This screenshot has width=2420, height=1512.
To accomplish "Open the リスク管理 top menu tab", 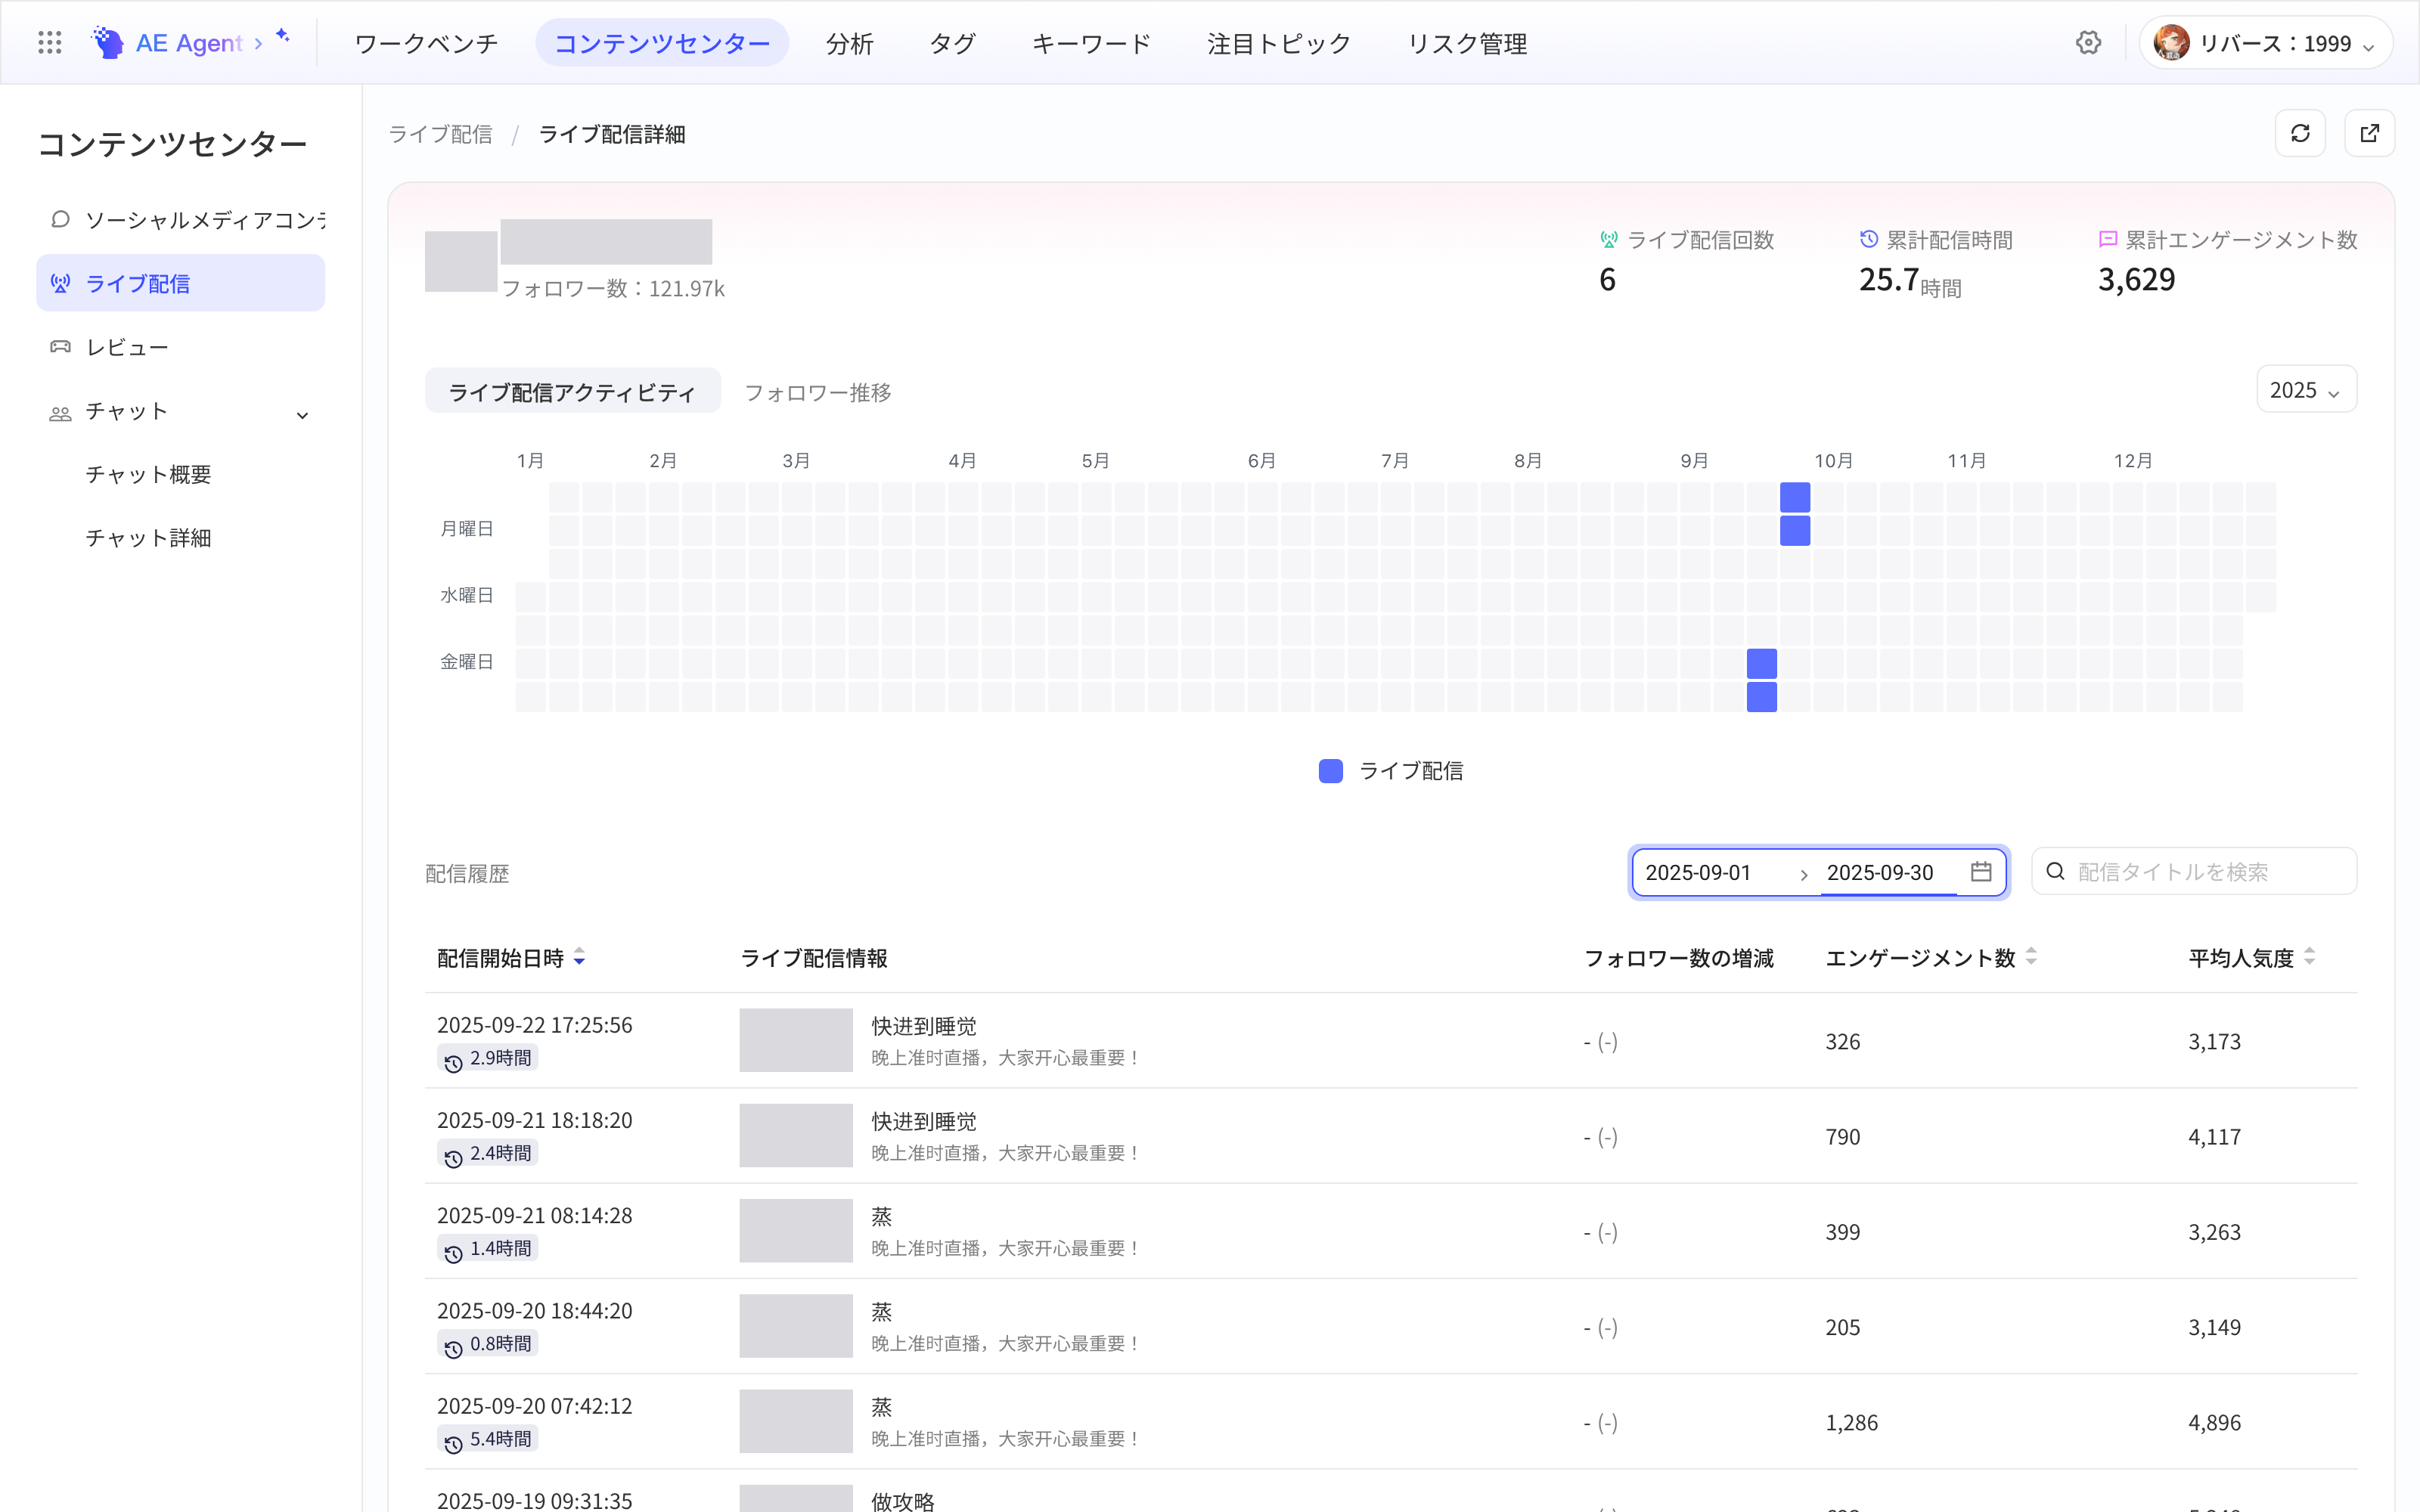I will [1467, 43].
